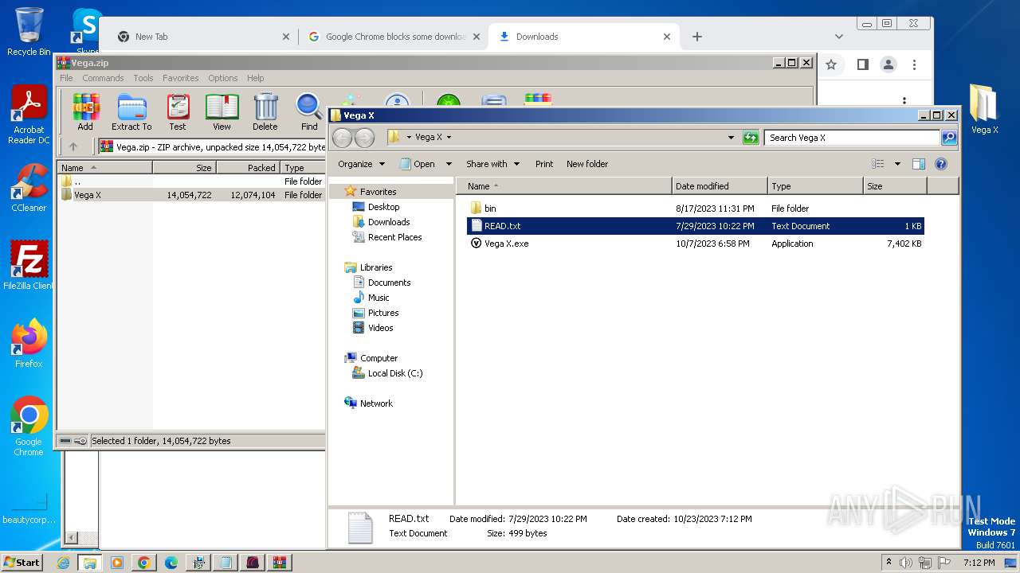Switch to the New Tab tab
Screen dimensions: 1020x573
151,37
